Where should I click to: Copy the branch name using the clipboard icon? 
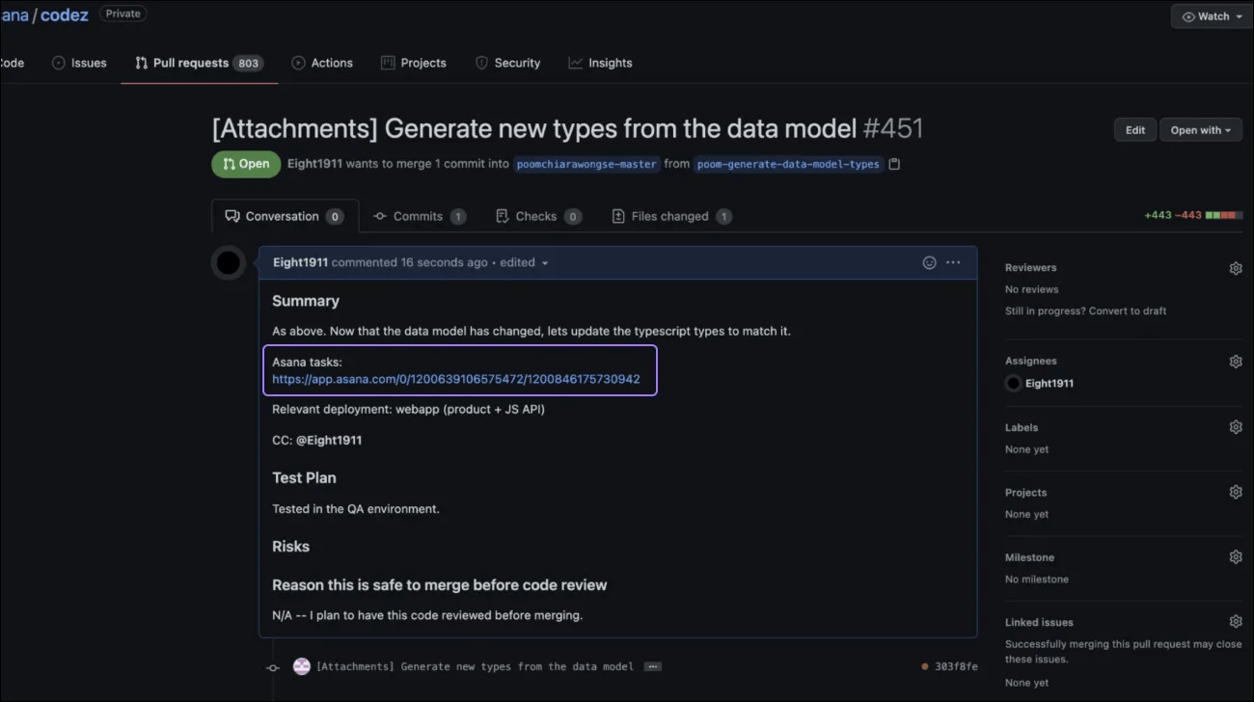click(895, 164)
